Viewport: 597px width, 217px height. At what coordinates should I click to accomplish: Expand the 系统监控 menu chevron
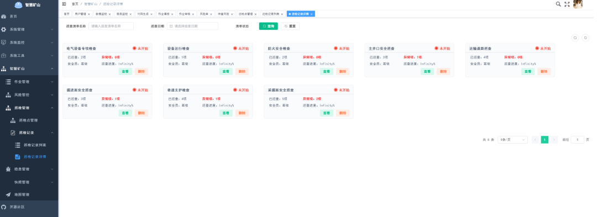pyautogui.click(x=52, y=43)
